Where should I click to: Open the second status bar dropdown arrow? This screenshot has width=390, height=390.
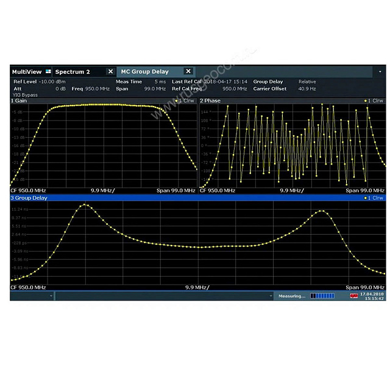[271, 296]
